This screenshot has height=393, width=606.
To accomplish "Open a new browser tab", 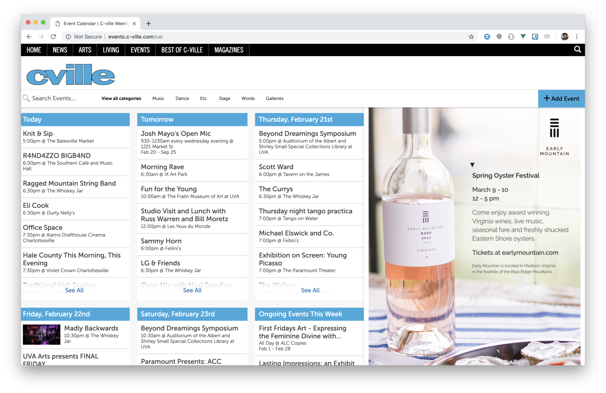I will [148, 24].
